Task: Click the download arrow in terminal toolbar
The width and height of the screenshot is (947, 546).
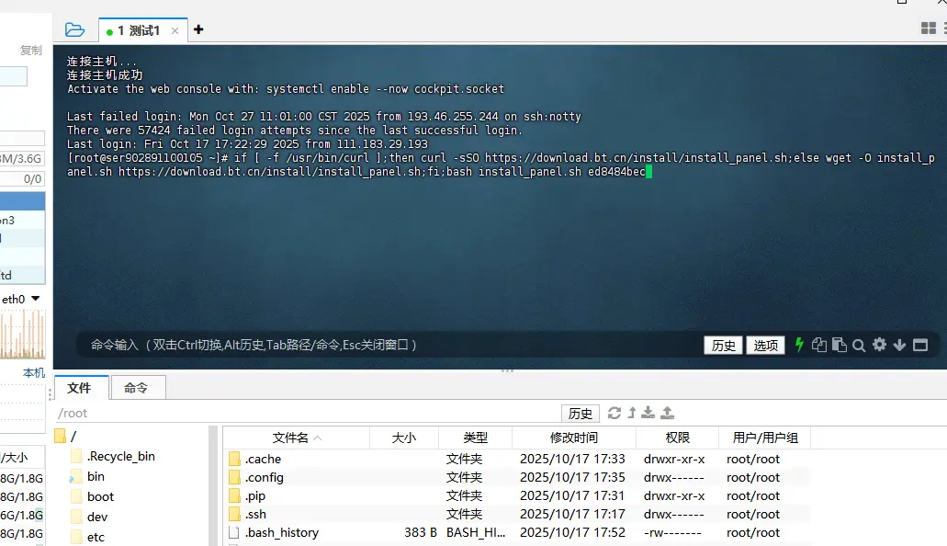Action: click(x=899, y=345)
